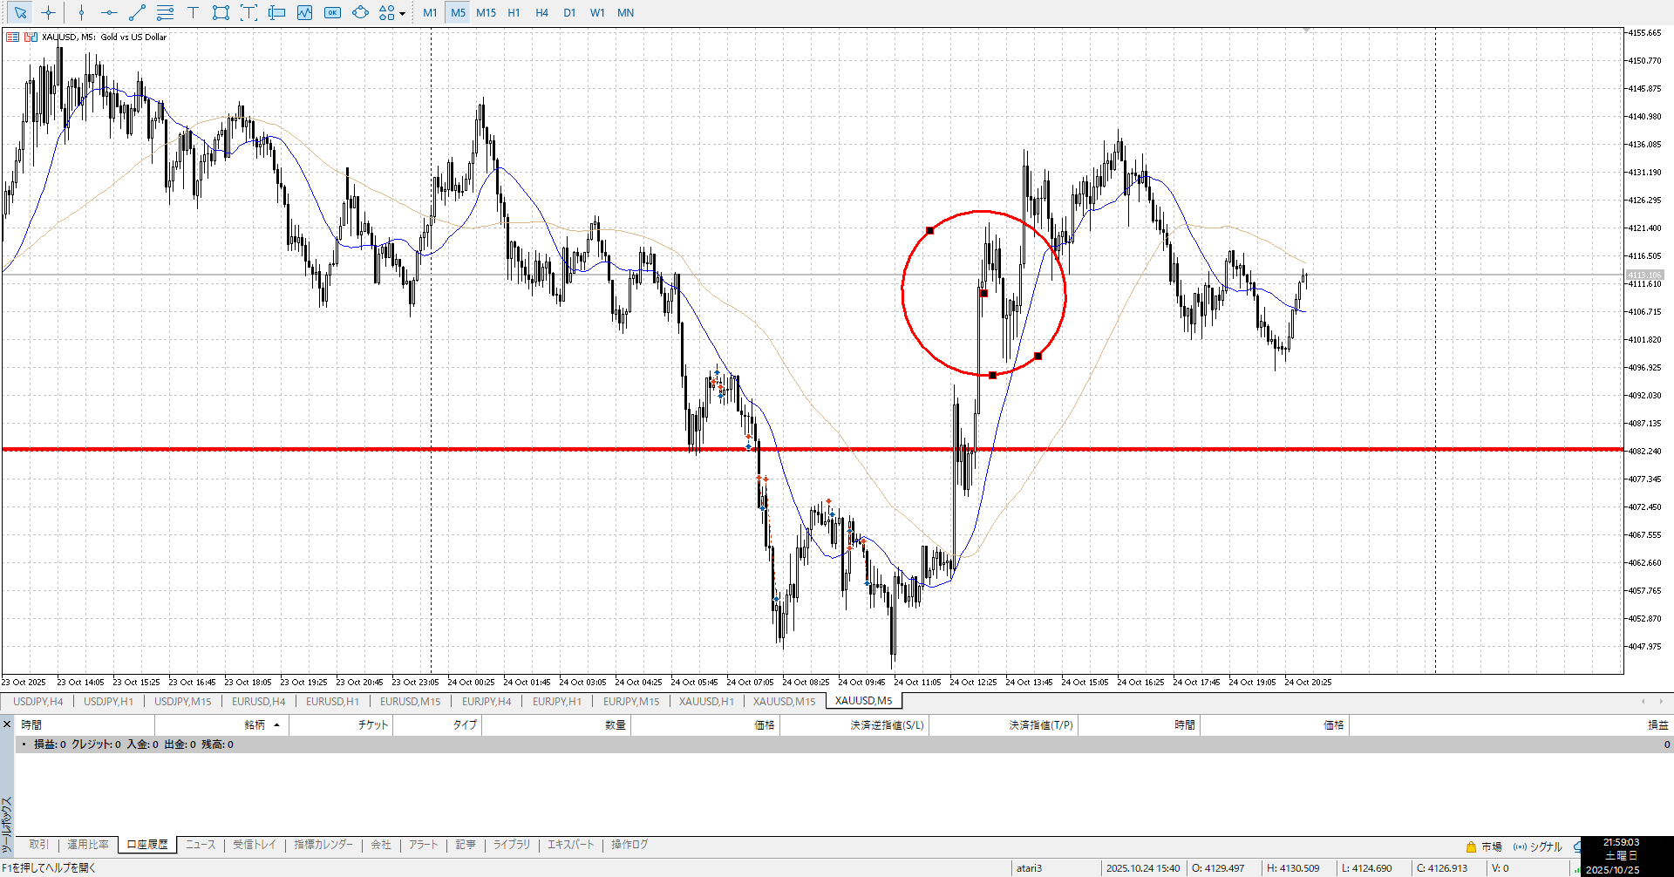
Task: Switch chart to M1 timeframe
Action: tap(430, 12)
